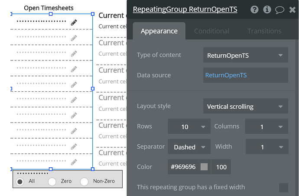Close the RepeatingGroup property editor
The height and width of the screenshot is (196, 299).
[x=292, y=10]
